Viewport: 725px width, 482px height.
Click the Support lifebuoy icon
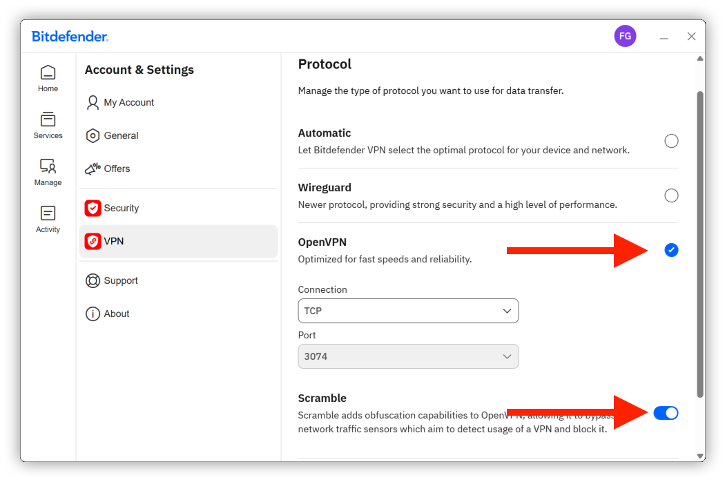click(x=93, y=281)
